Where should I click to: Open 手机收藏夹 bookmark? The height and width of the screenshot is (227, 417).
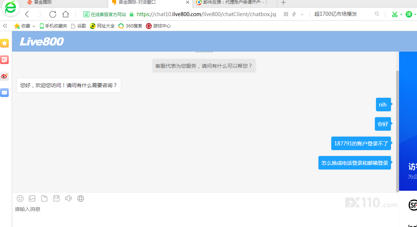[x=53, y=26]
